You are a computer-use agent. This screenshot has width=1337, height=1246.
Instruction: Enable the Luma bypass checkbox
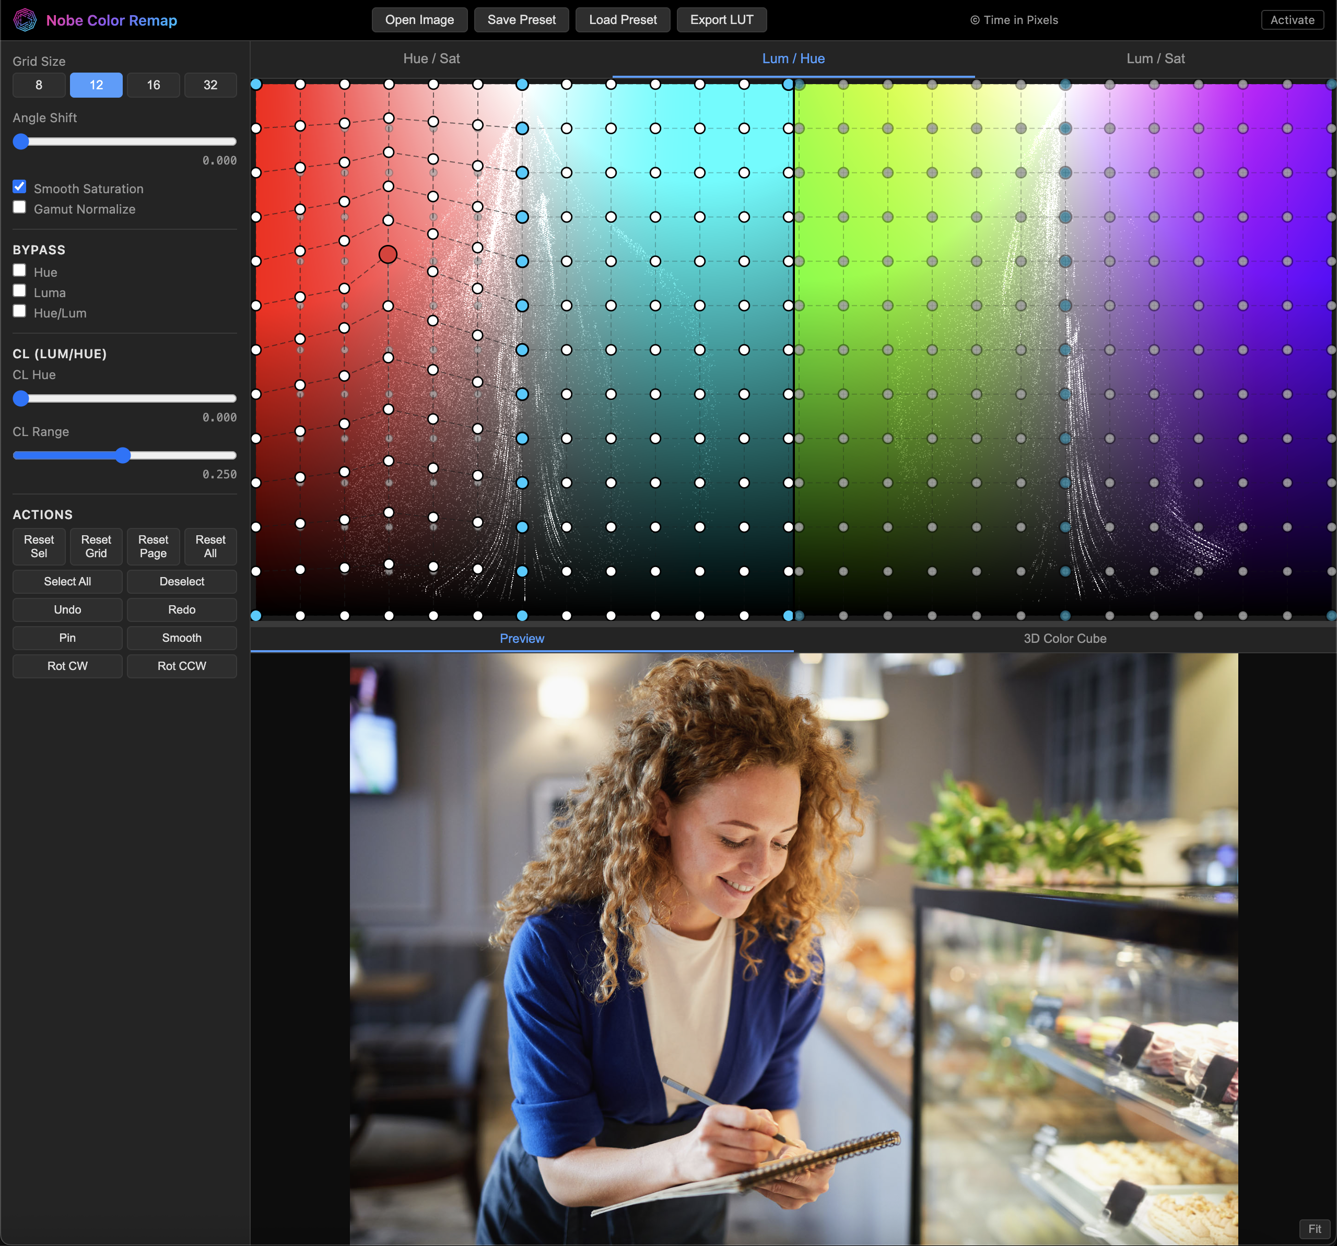click(19, 290)
